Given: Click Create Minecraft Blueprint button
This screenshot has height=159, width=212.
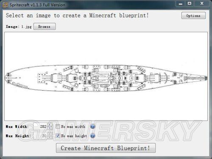Looking at the screenshot, I should pos(106,148).
